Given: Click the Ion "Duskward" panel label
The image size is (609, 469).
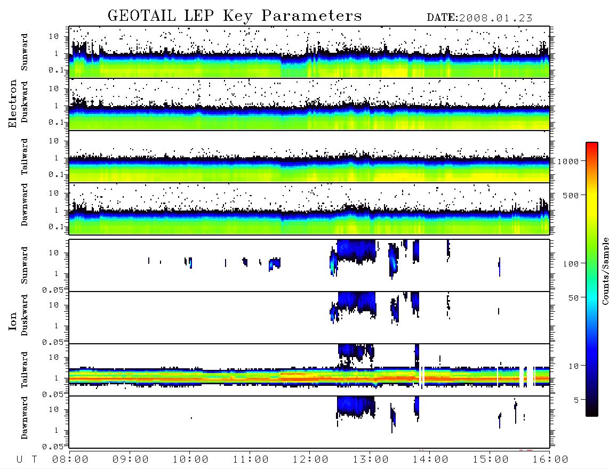Looking at the screenshot, I should [25, 315].
